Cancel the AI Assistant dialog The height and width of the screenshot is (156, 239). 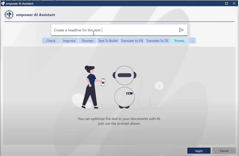pos(224,151)
